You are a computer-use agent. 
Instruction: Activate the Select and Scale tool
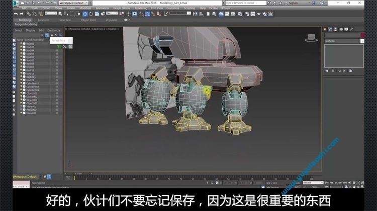(97, 14)
